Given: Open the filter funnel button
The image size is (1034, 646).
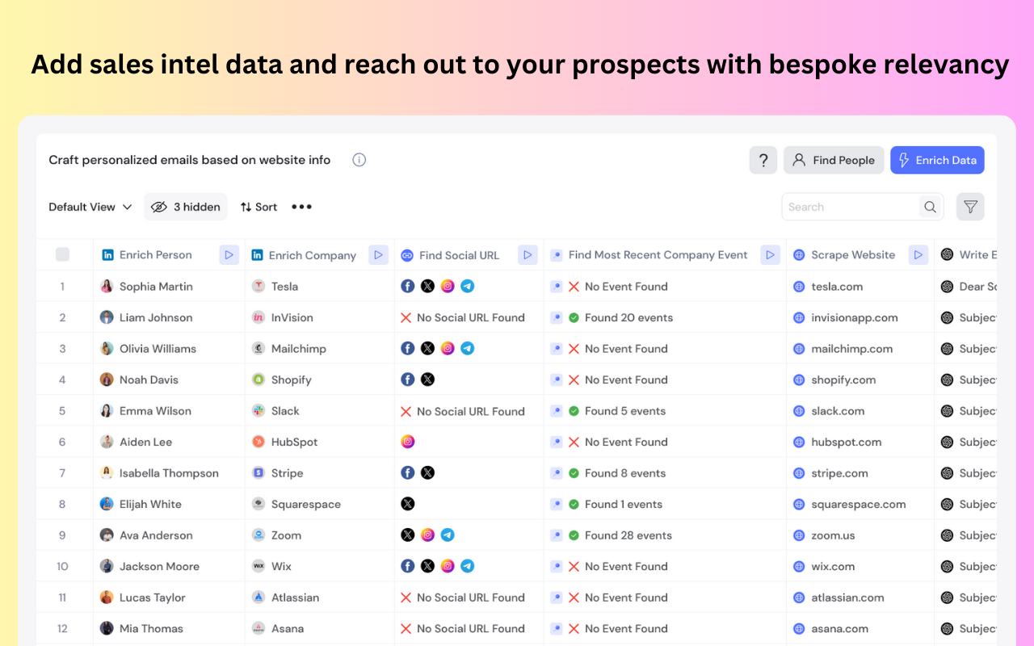Looking at the screenshot, I should (970, 207).
